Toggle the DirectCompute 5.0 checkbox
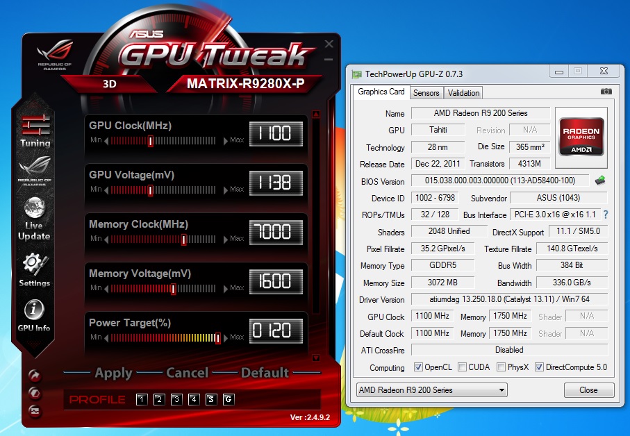Screen dimensions: 630x436 tap(539, 367)
